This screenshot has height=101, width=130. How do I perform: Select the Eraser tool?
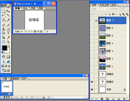click(x=3, y=25)
